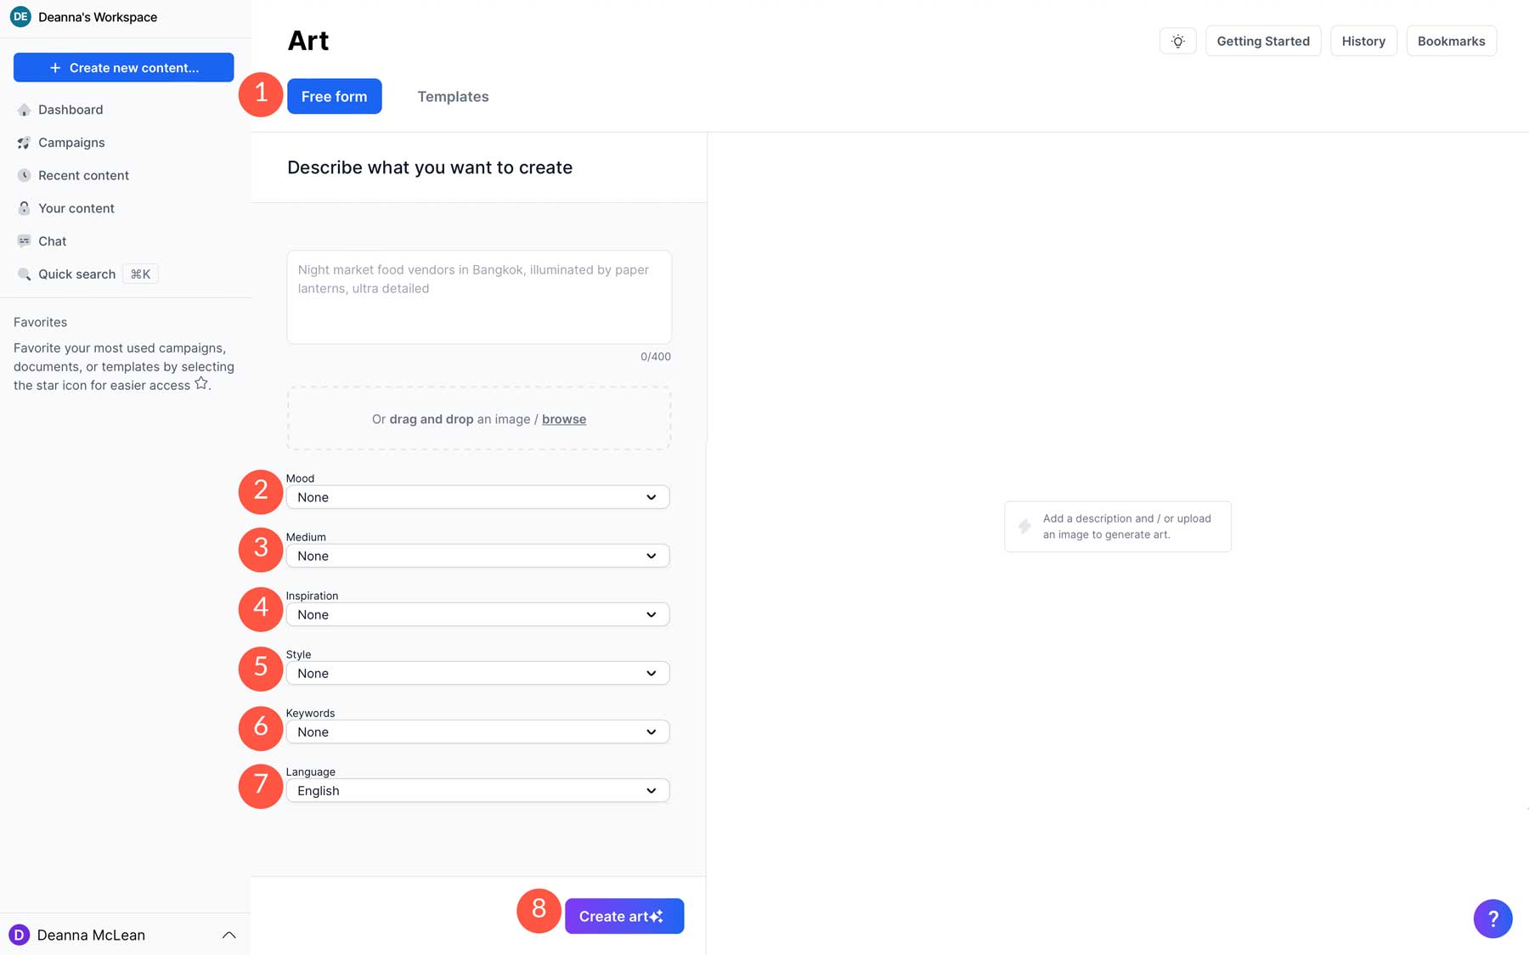Click the Recent content clock icon

tap(24, 175)
